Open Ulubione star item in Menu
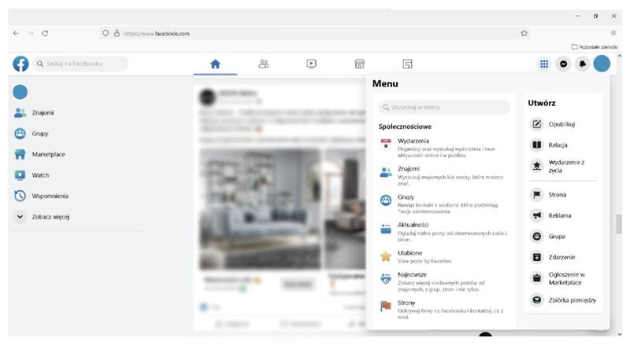 [444, 257]
